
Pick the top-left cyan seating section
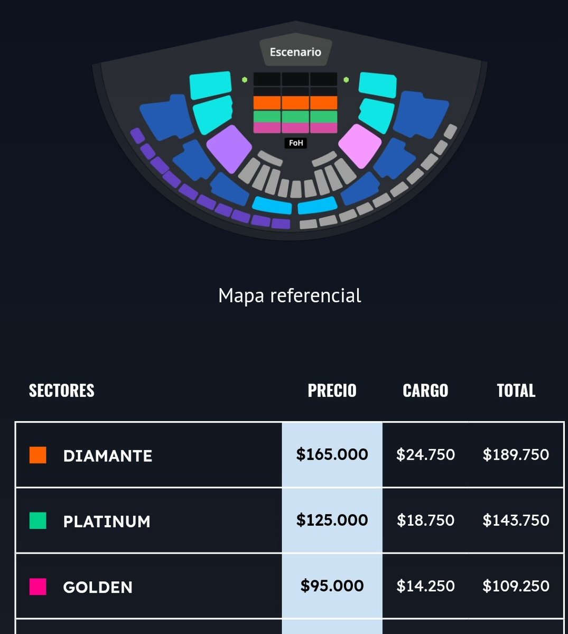coord(211,85)
